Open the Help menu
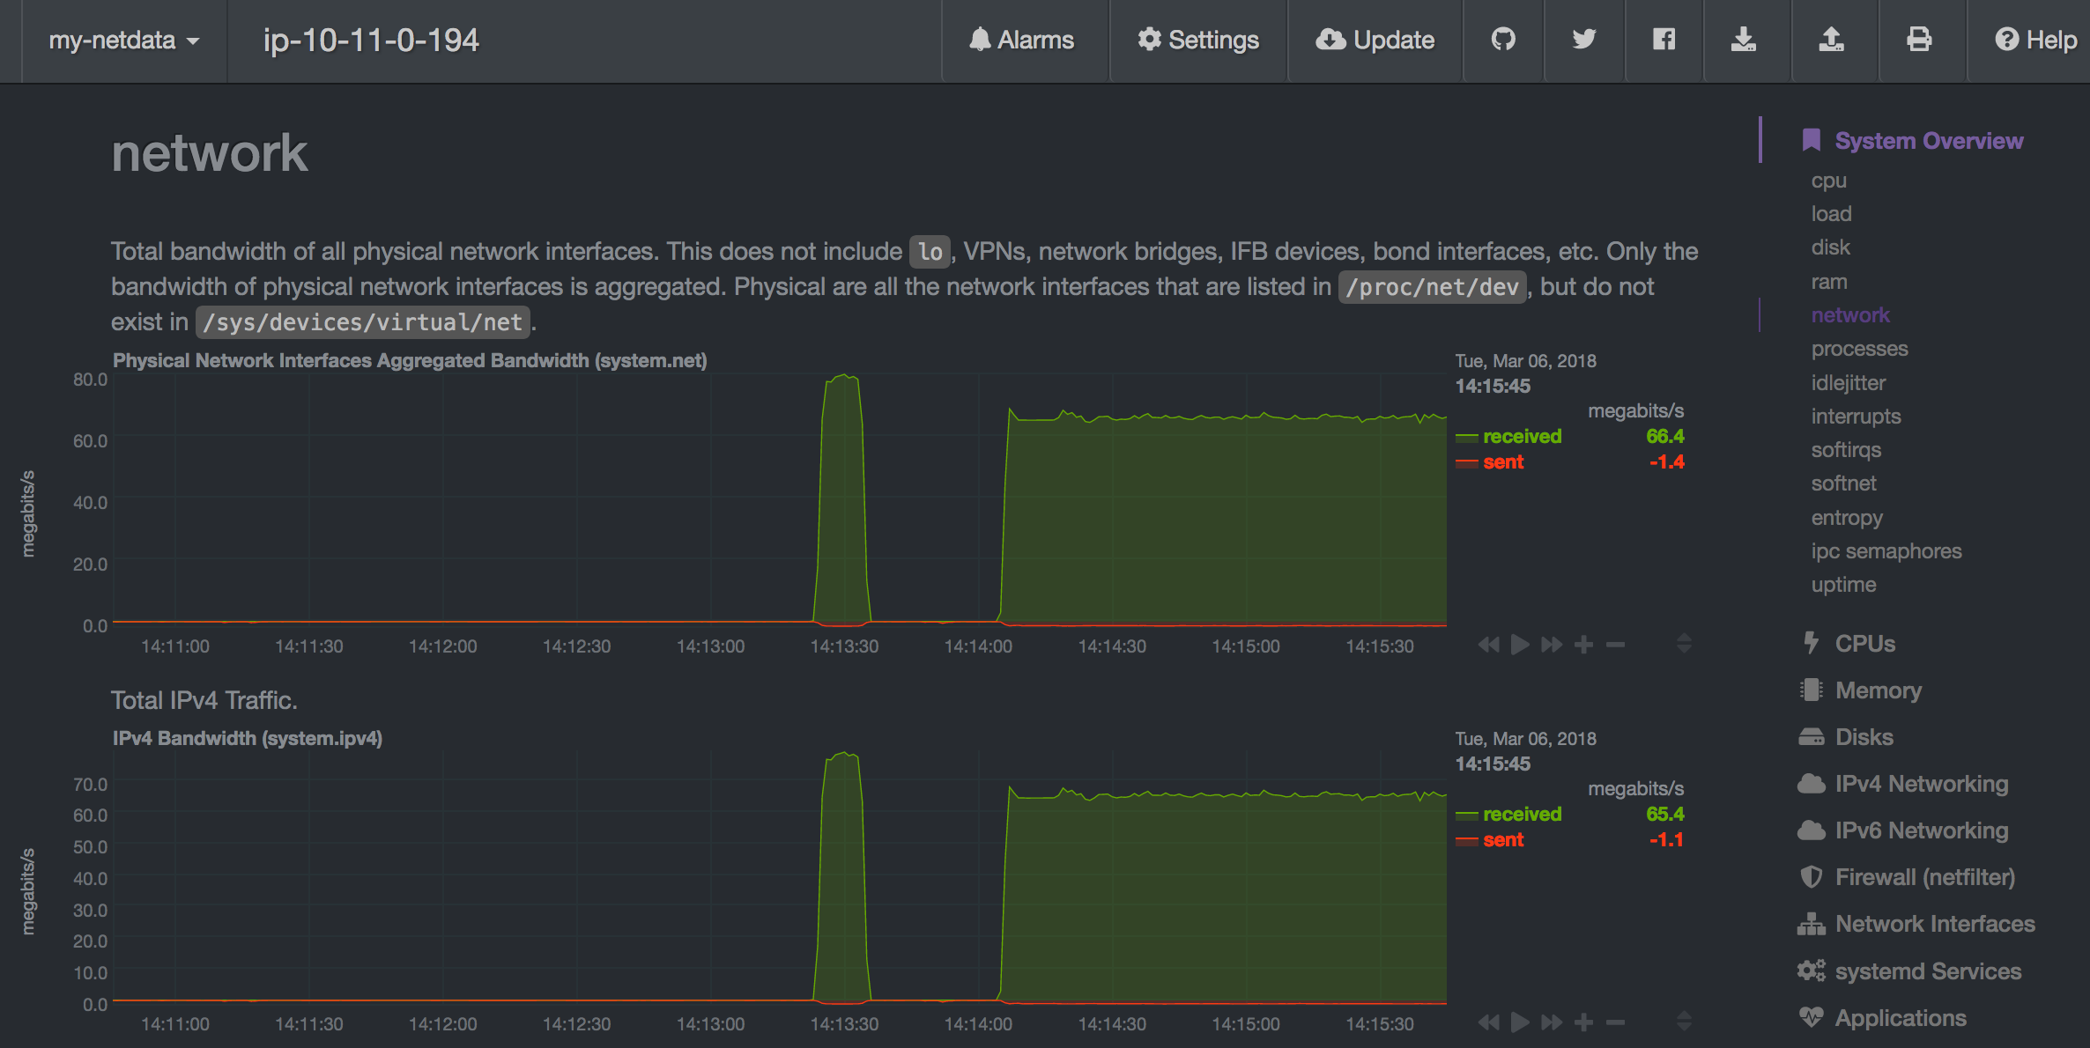 point(2035,41)
